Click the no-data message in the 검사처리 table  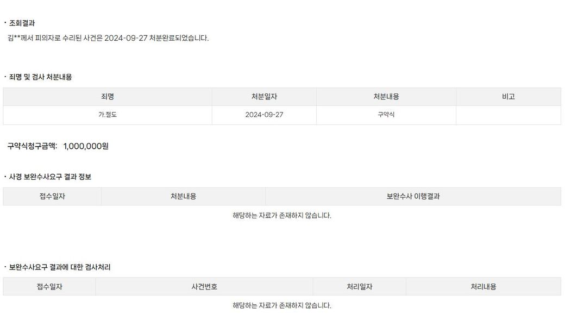pos(281,305)
